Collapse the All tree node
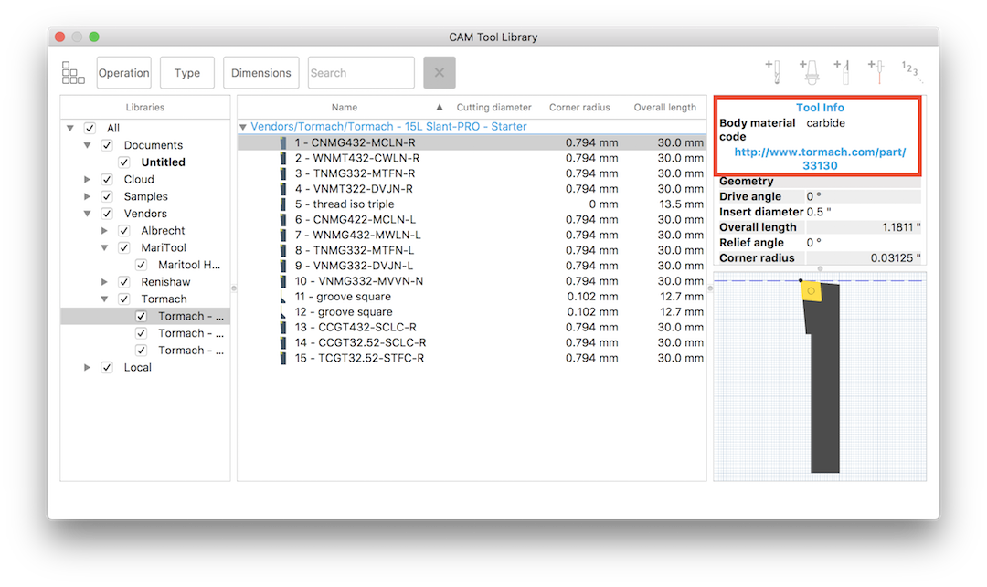 70,128
